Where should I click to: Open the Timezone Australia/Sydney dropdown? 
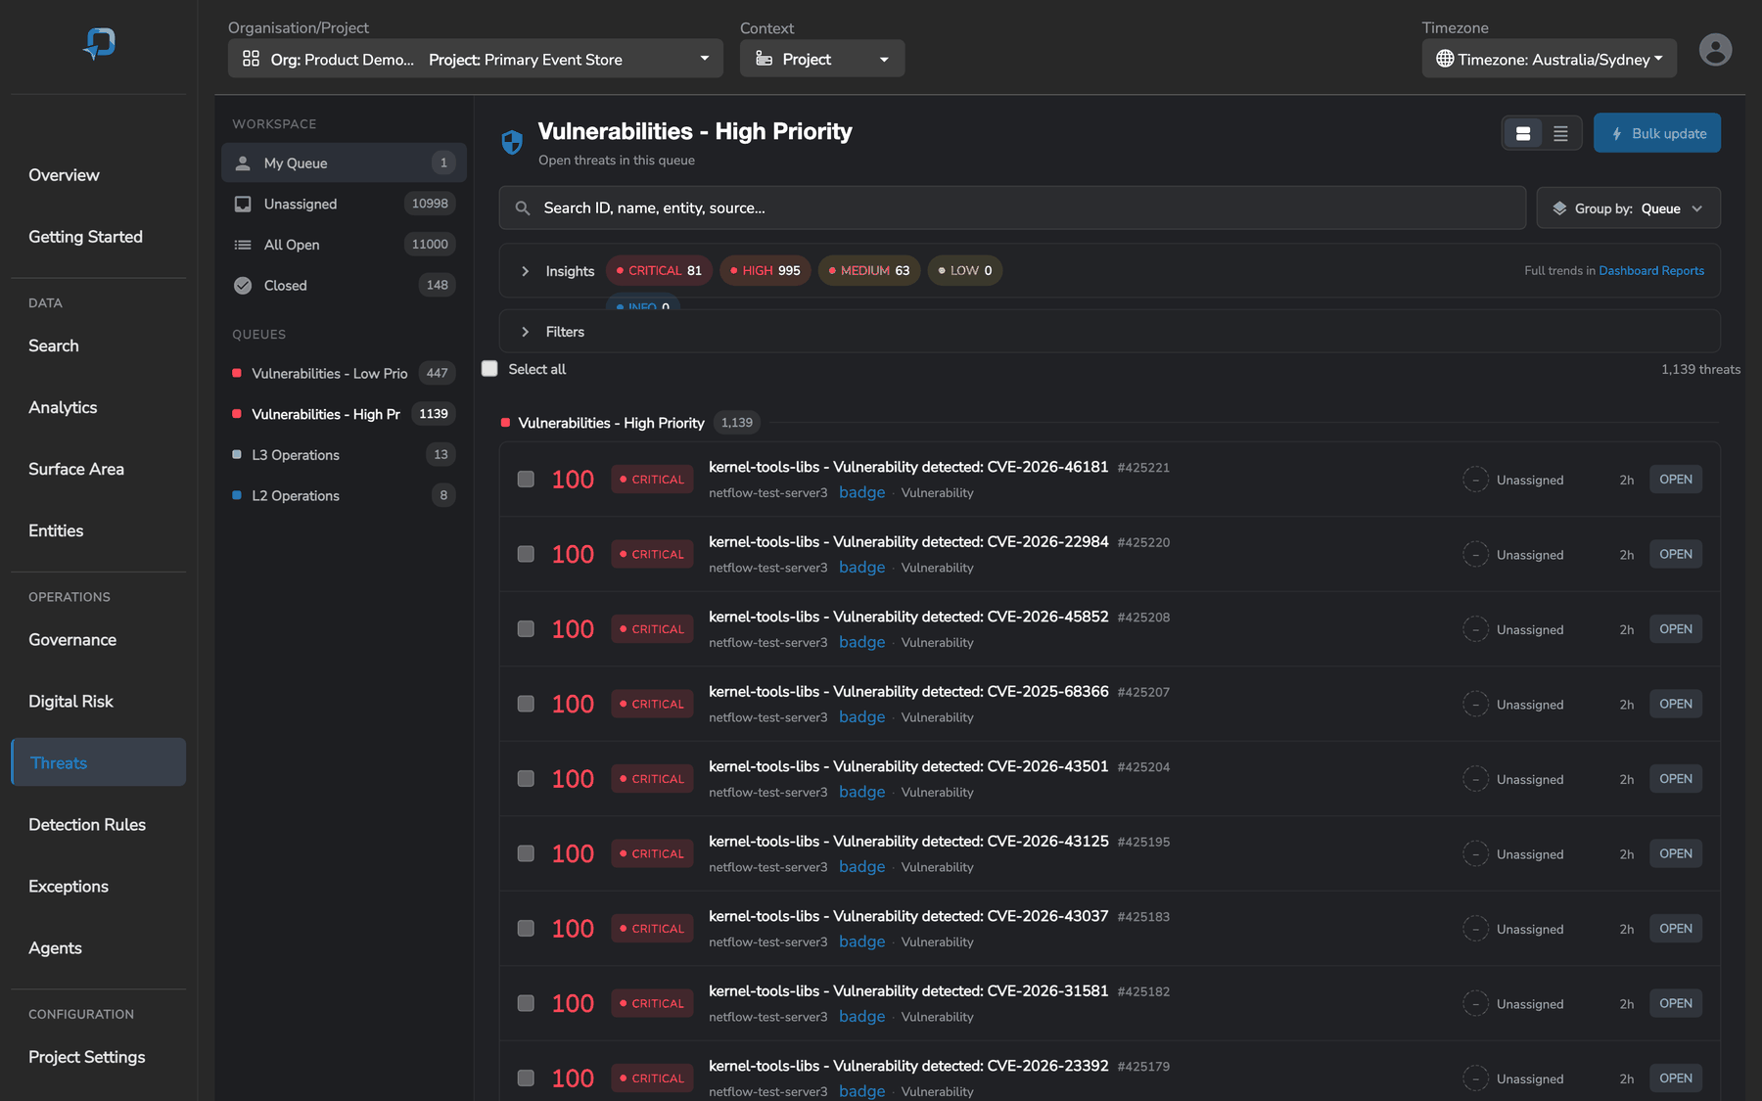click(x=1549, y=59)
